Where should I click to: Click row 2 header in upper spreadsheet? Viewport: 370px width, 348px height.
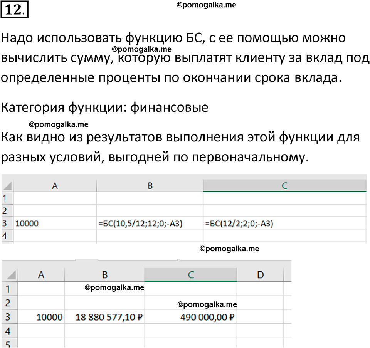7,211
